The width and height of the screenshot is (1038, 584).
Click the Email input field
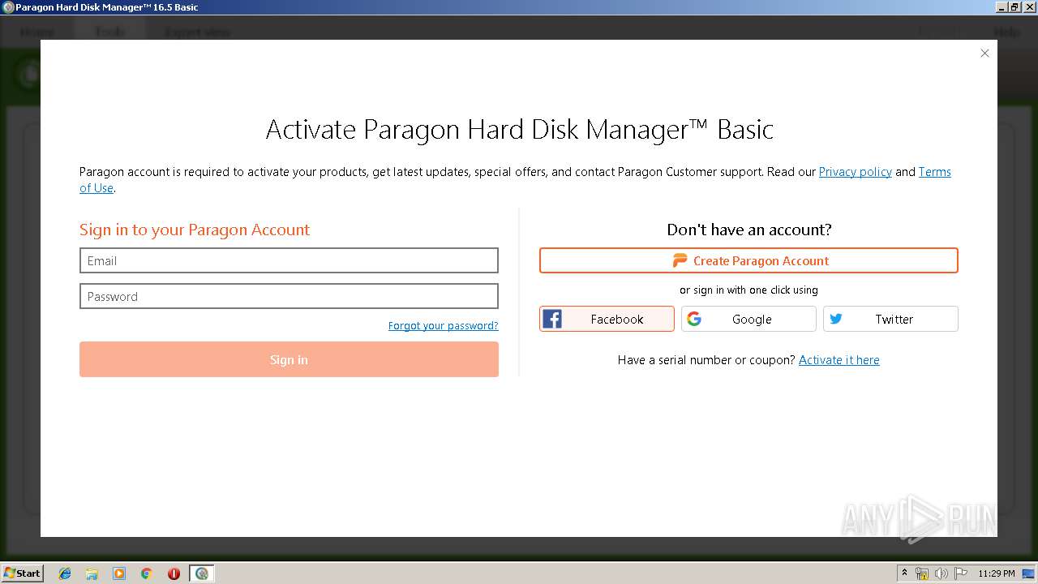(x=289, y=260)
